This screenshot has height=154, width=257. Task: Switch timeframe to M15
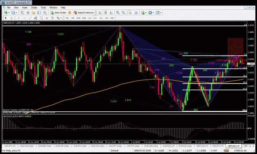[x=79, y=18]
